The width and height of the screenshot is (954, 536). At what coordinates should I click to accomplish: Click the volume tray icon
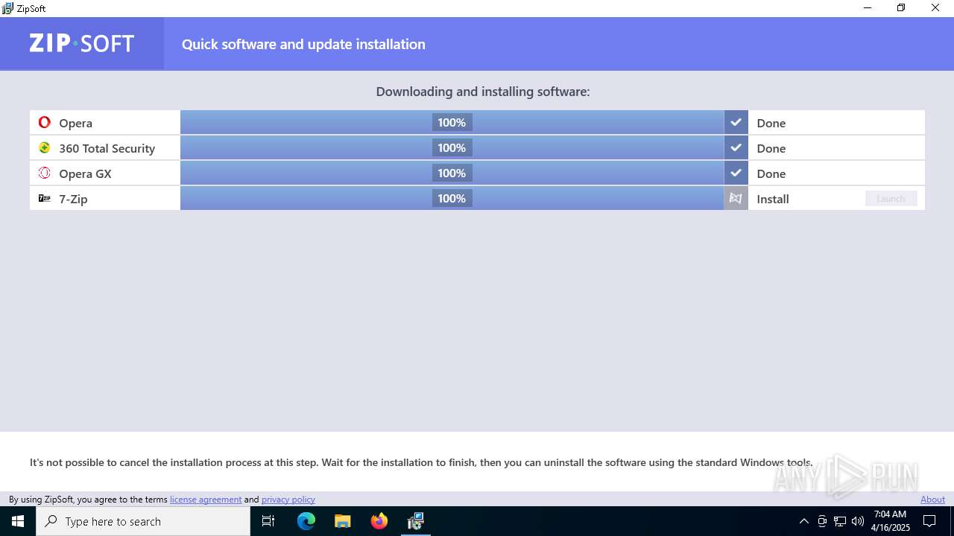point(858,521)
